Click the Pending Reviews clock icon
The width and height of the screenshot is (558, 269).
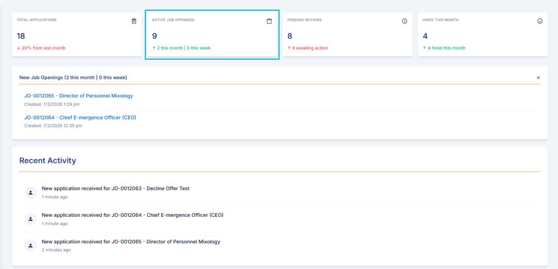coord(404,21)
